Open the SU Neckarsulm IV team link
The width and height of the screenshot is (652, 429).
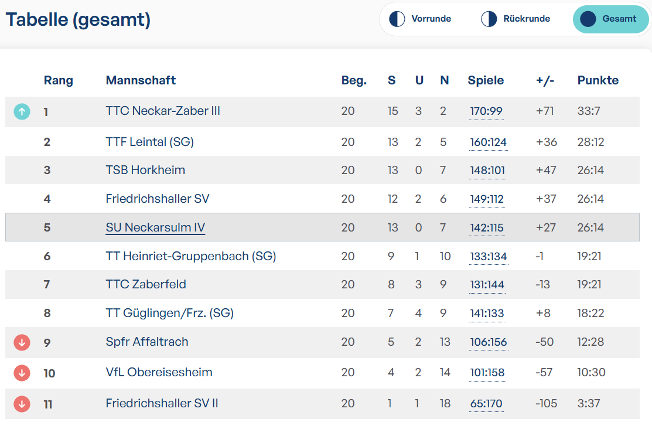tap(155, 227)
